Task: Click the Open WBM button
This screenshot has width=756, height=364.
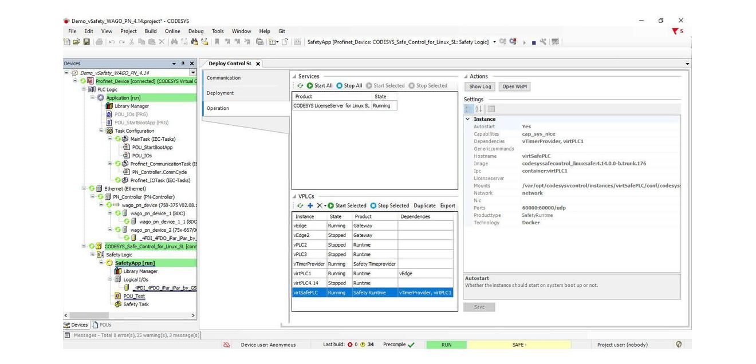Action: pos(514,86)
